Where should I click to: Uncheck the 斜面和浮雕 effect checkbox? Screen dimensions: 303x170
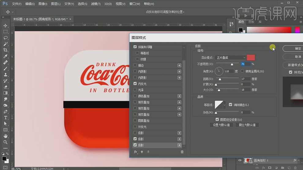pyautogui.click(x=135, y=47)
